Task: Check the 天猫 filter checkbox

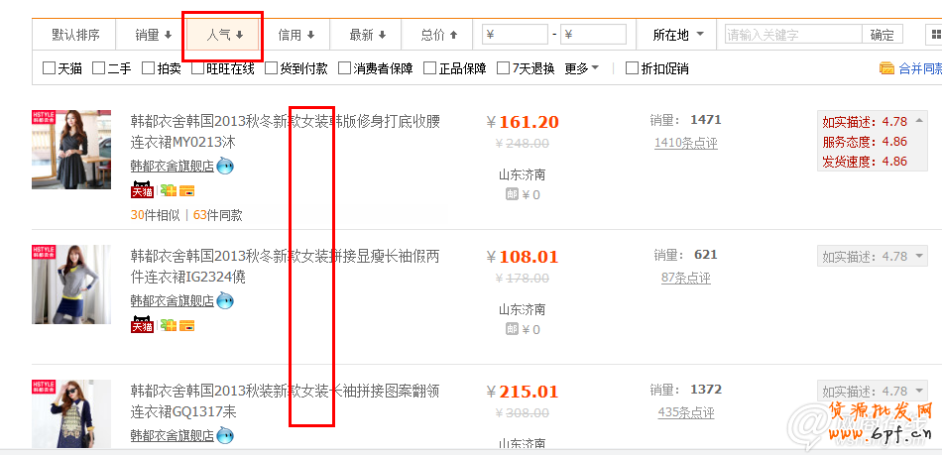Action: click(x=49, y=68)
